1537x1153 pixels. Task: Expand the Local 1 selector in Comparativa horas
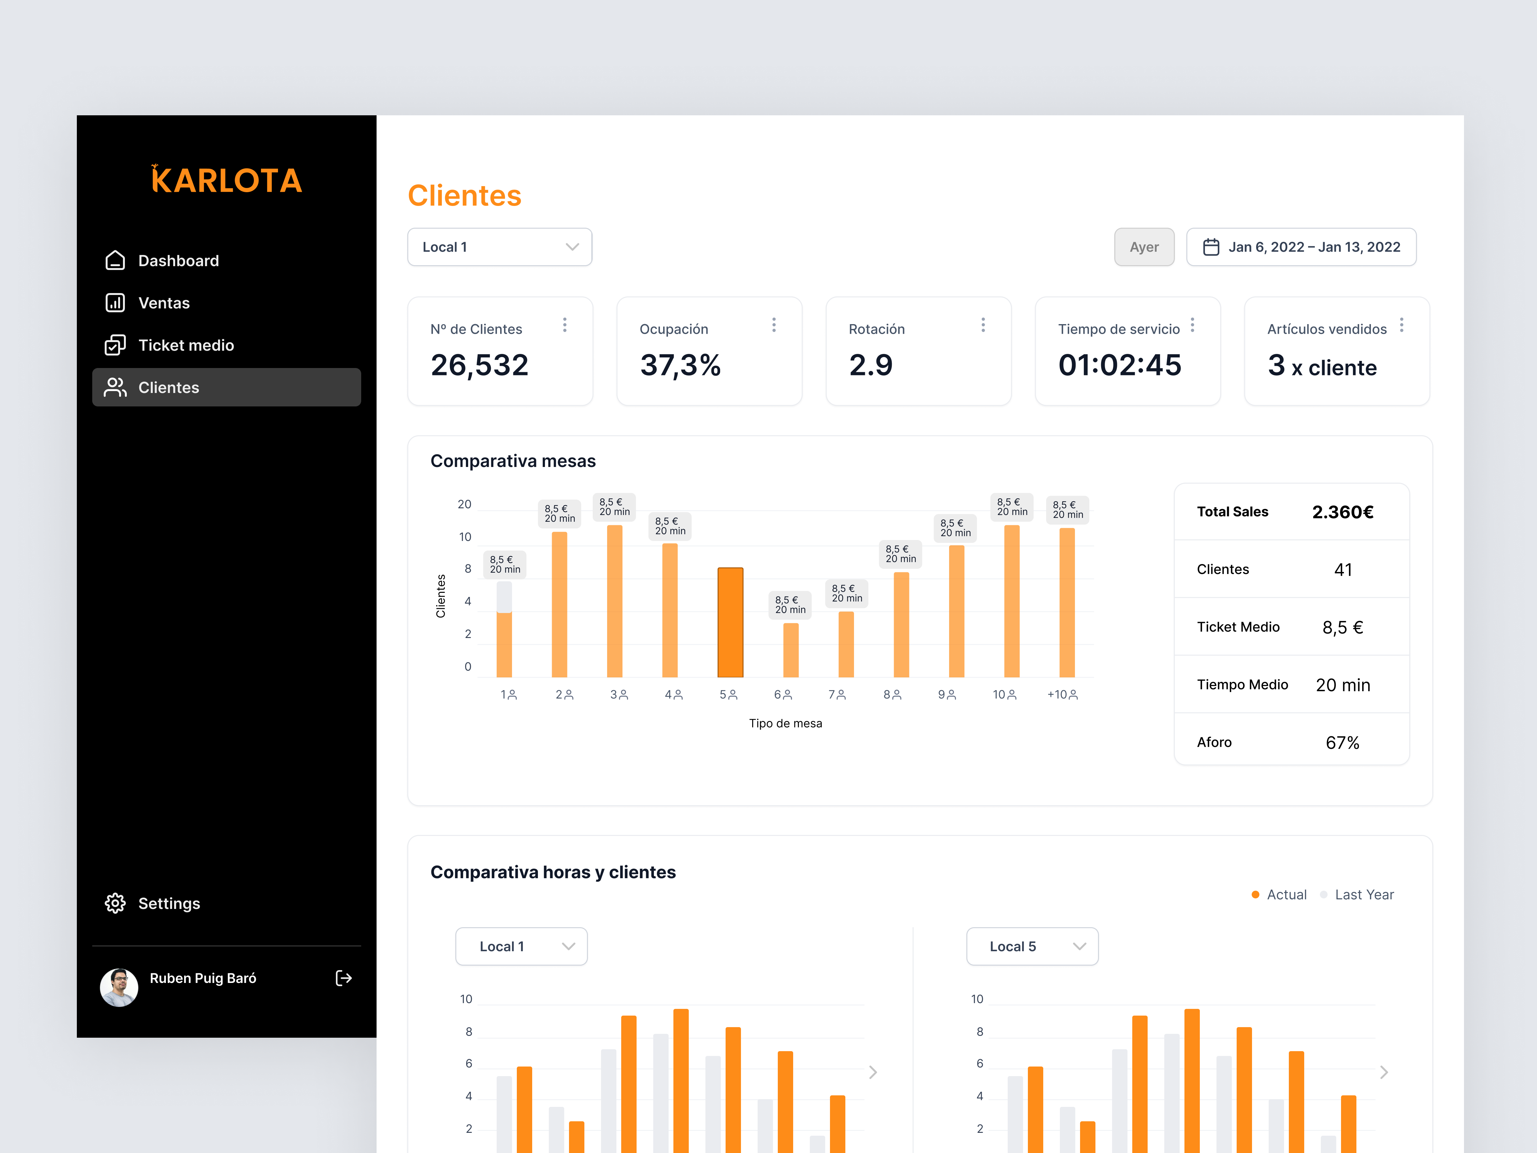(x=520, y=946)
